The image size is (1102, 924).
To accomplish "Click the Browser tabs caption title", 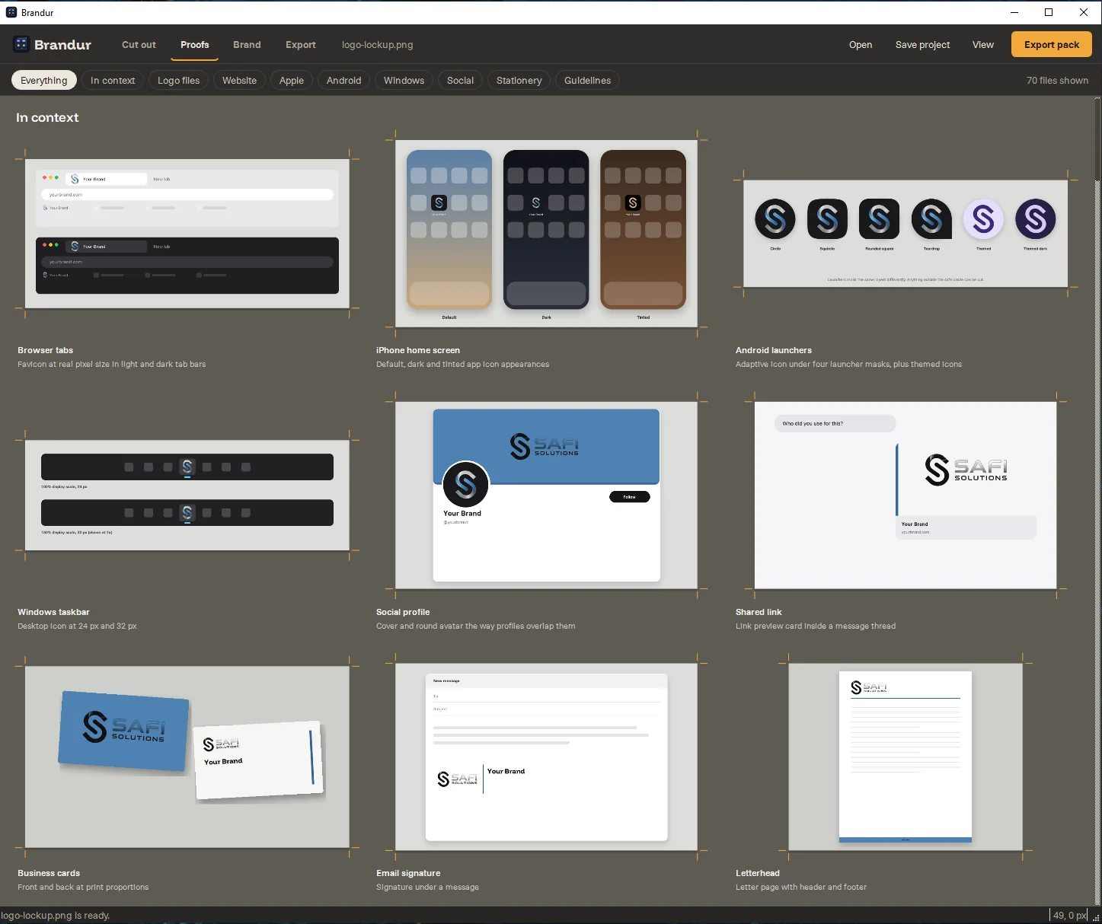I will 46,350.
